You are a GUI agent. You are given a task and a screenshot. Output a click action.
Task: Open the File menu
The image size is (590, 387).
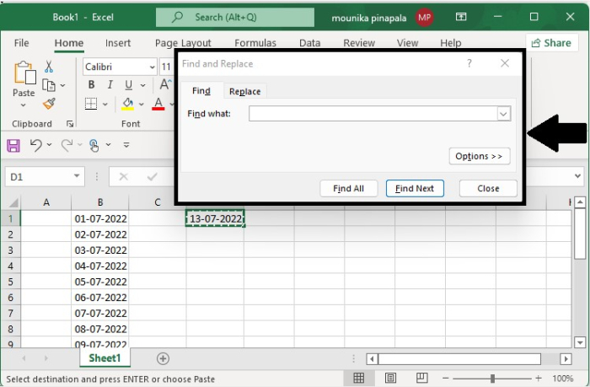click(21, 43)
